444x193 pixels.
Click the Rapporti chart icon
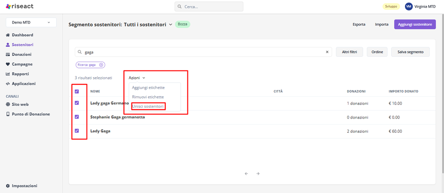(x=8, y=74)
